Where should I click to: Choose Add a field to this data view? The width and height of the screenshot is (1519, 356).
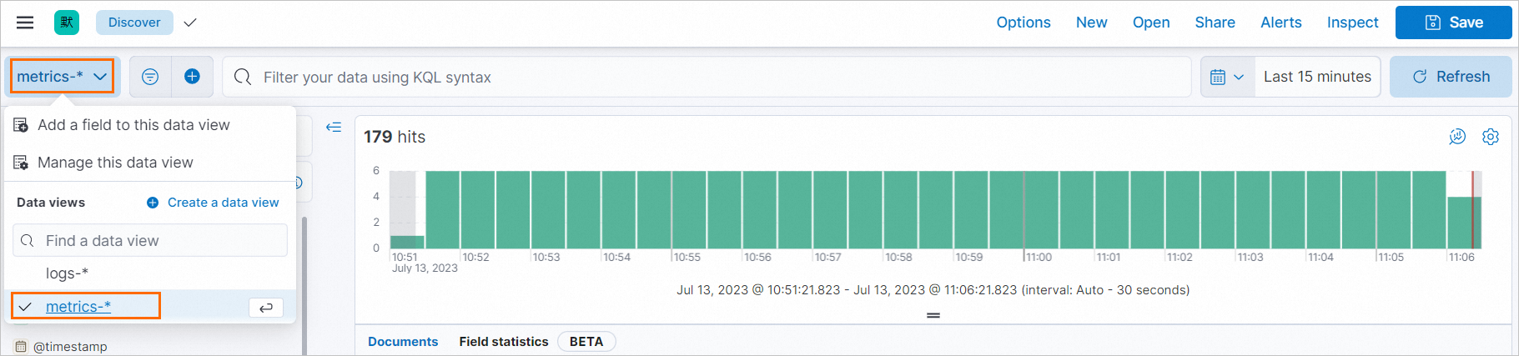click(133, 125)
